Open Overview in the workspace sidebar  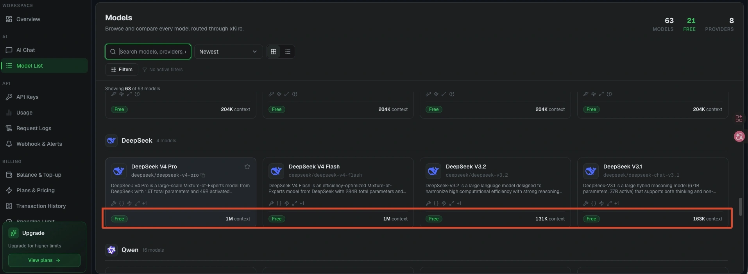(44, 19)
